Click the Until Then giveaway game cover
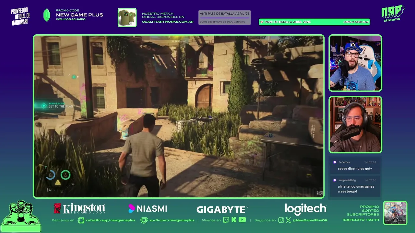 pos(395,213)
